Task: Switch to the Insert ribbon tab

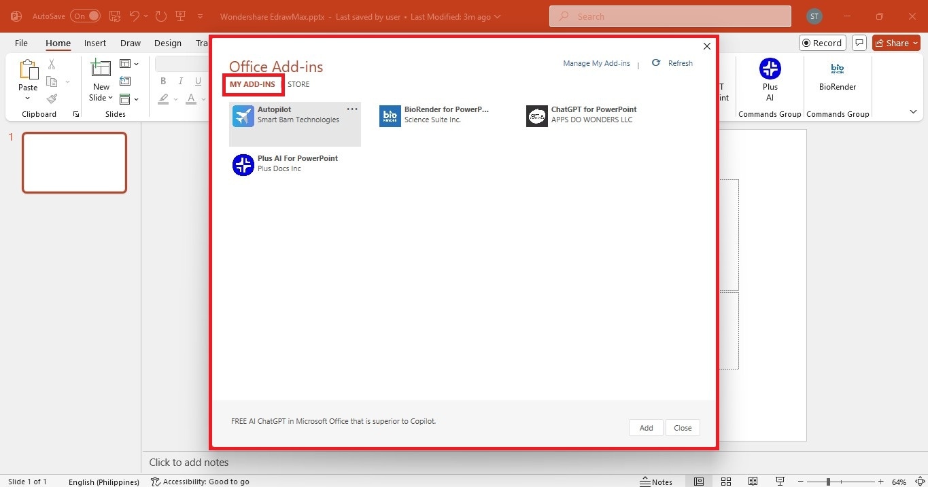Action: [x=95, y=43]
